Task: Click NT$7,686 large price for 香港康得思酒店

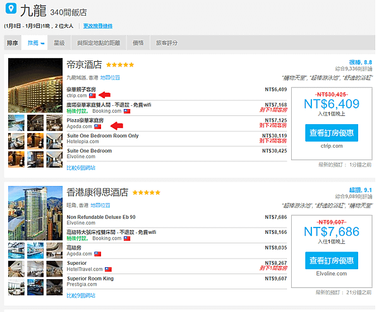Action: [x=332, y=232]
